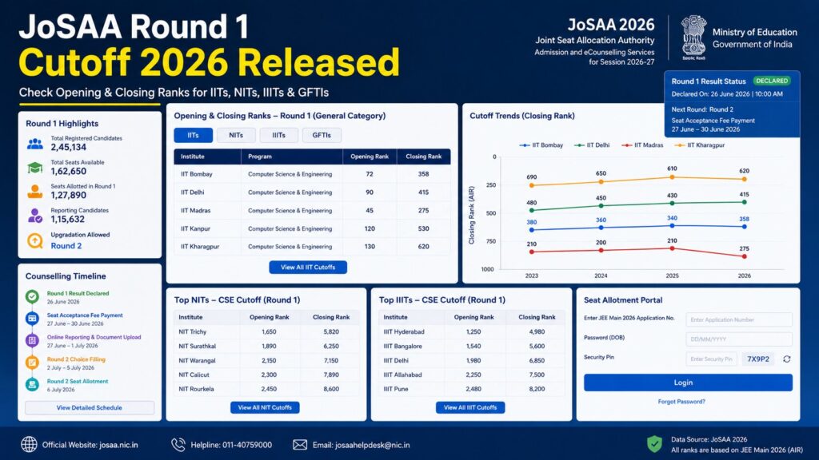Toggle IIT Madras legend in chart

[642, 145]
